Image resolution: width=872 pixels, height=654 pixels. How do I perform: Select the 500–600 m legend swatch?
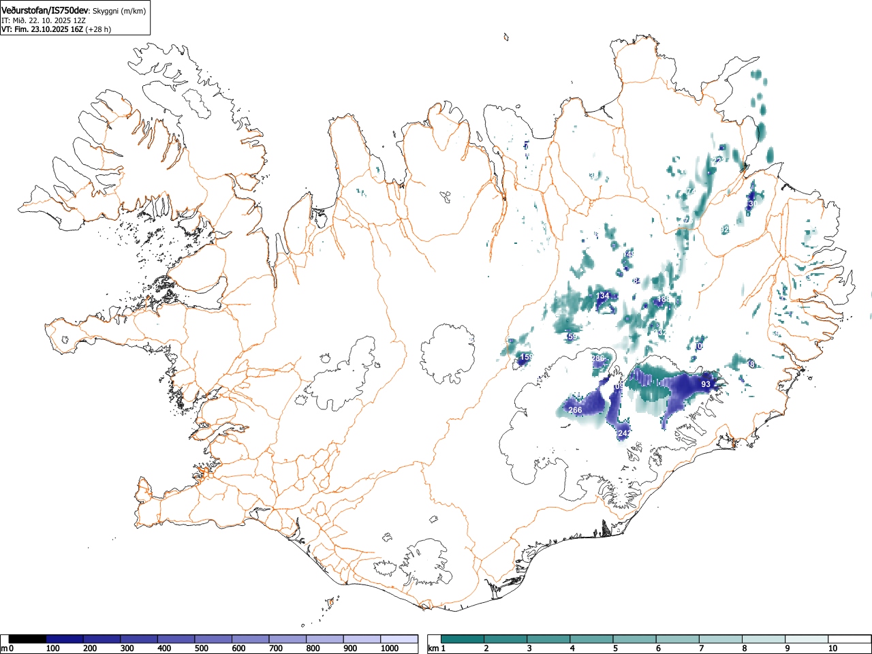[213, 639]
